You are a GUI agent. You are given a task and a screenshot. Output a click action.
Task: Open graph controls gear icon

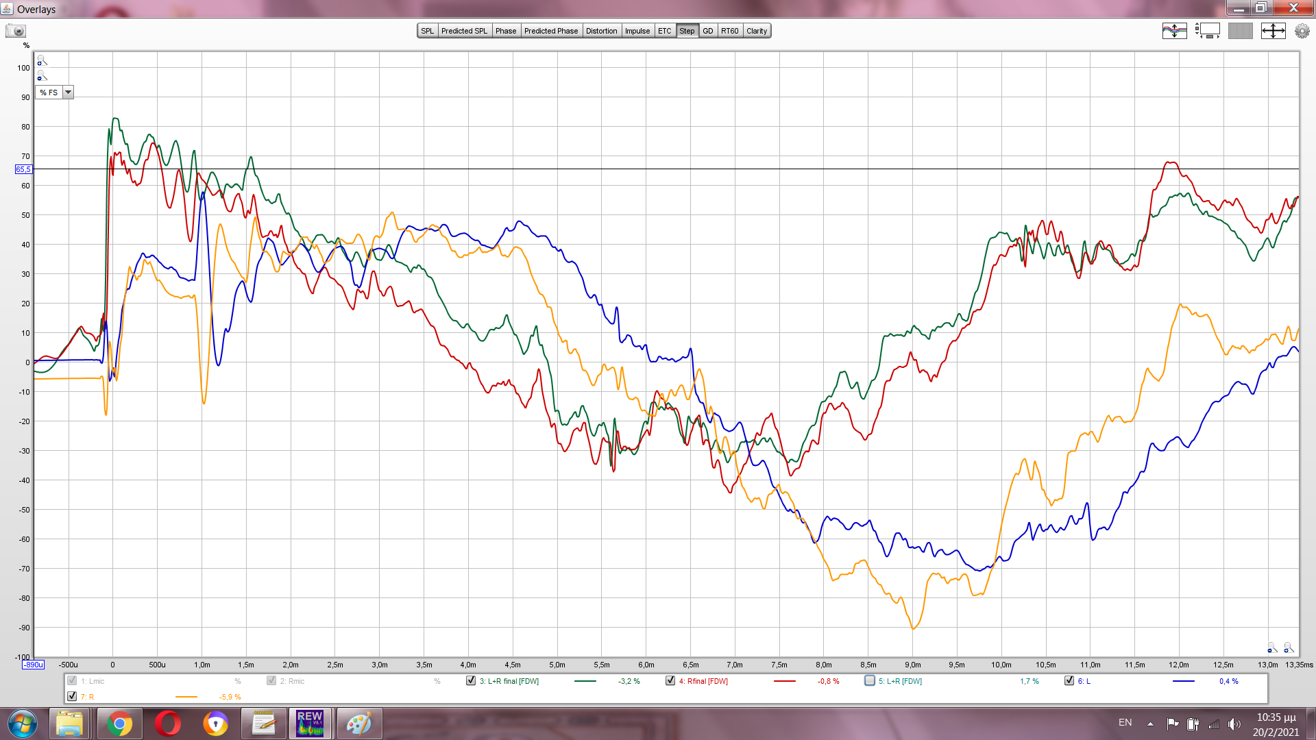point(1302,31)
